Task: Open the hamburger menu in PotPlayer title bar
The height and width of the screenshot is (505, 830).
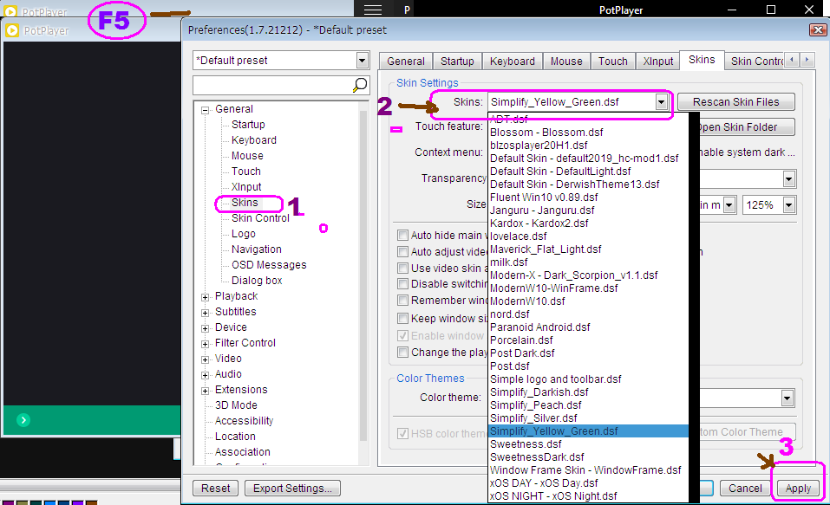Action: [x=373, y=10]
